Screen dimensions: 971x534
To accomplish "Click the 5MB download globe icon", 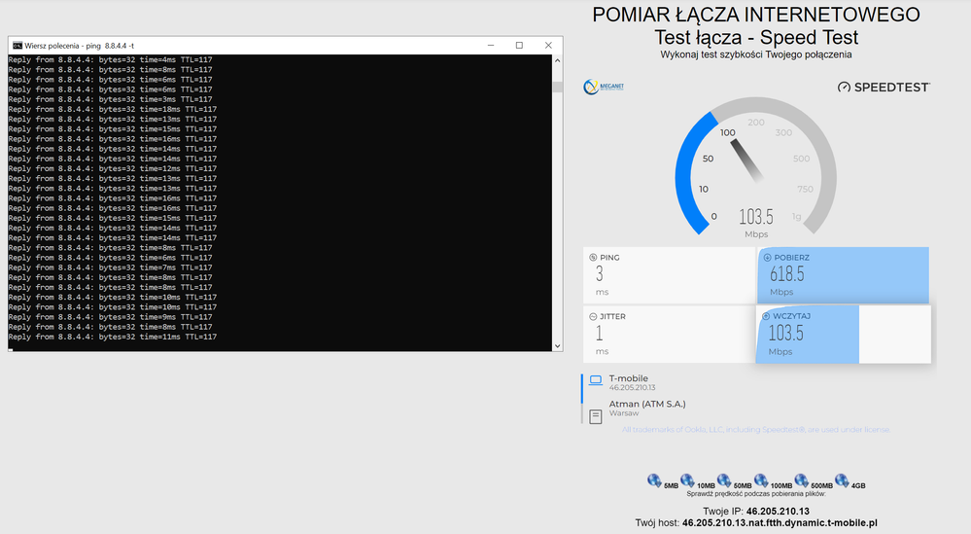I will (654, 481).
